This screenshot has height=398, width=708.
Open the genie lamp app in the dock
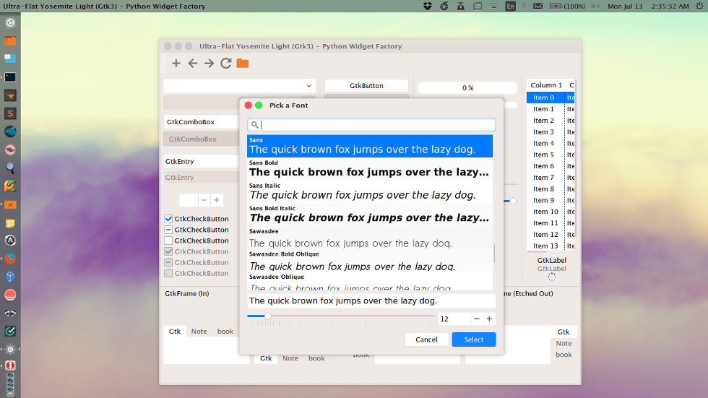10,95
